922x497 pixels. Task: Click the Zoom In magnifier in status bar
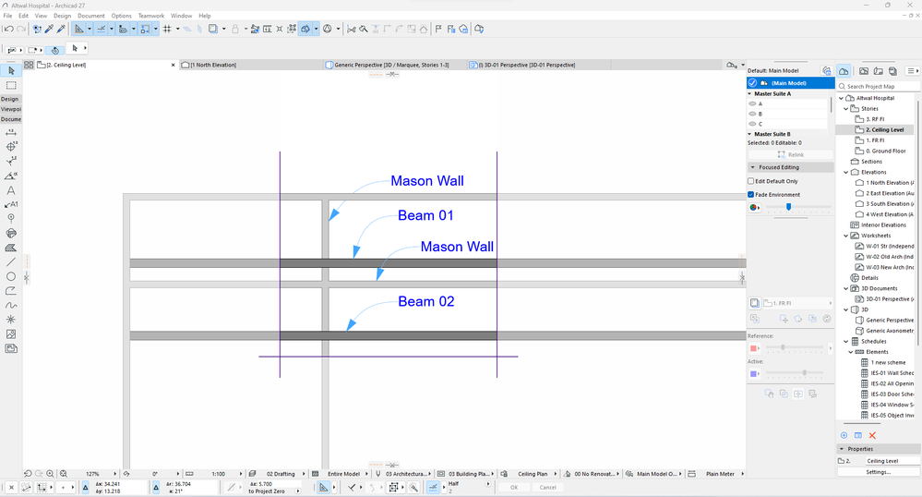[50, 474]
